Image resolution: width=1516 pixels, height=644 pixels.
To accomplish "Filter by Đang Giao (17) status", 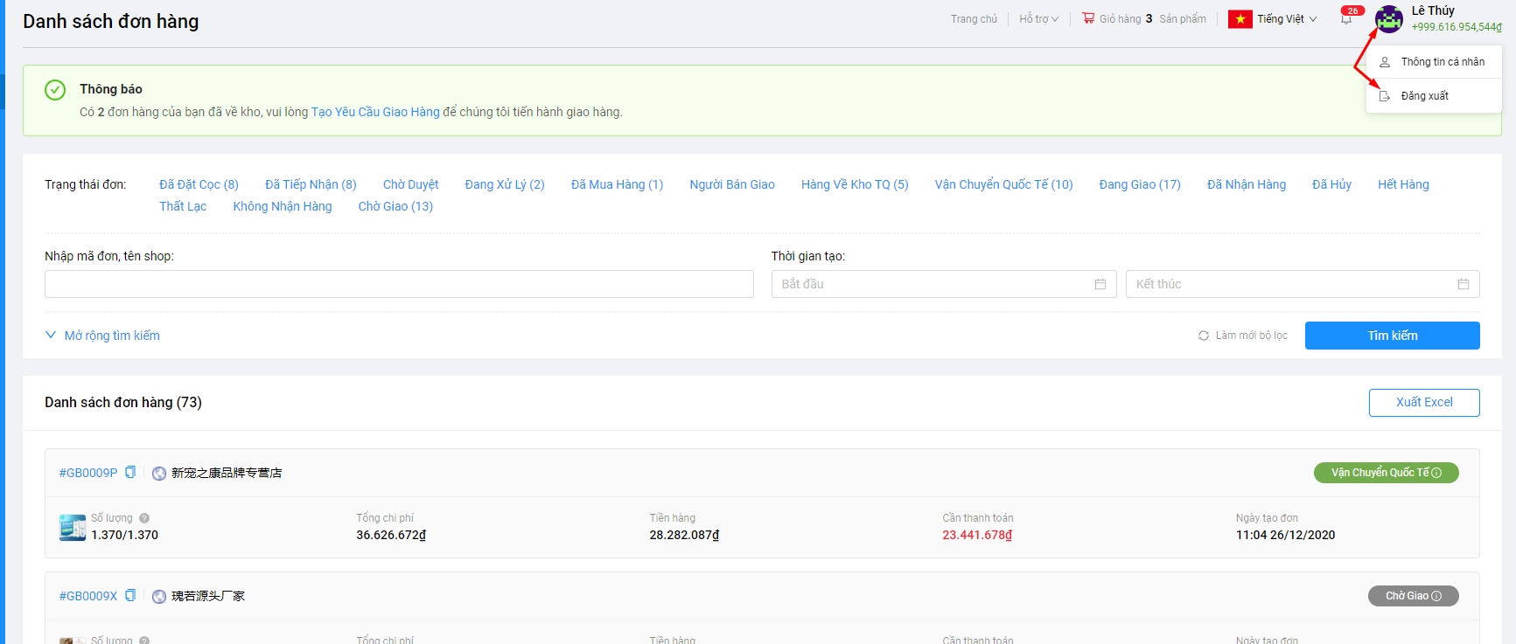I will pos(1139,184).
